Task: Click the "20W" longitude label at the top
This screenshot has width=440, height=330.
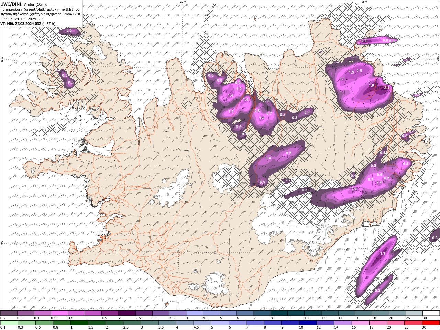Action: point(183,2)
